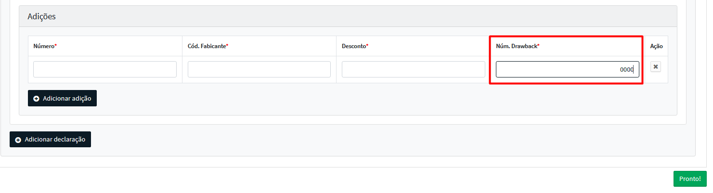Click the Número column label
The height and width of the screenshot is (193, 713).
pos(44,46)
